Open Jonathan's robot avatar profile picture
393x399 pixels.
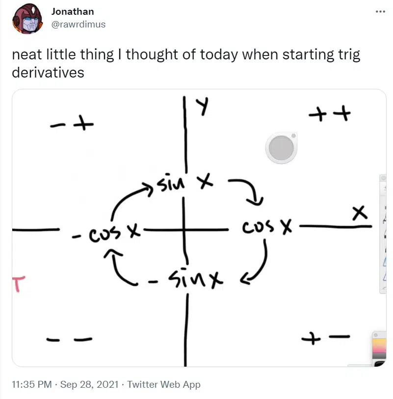point(27,19)
